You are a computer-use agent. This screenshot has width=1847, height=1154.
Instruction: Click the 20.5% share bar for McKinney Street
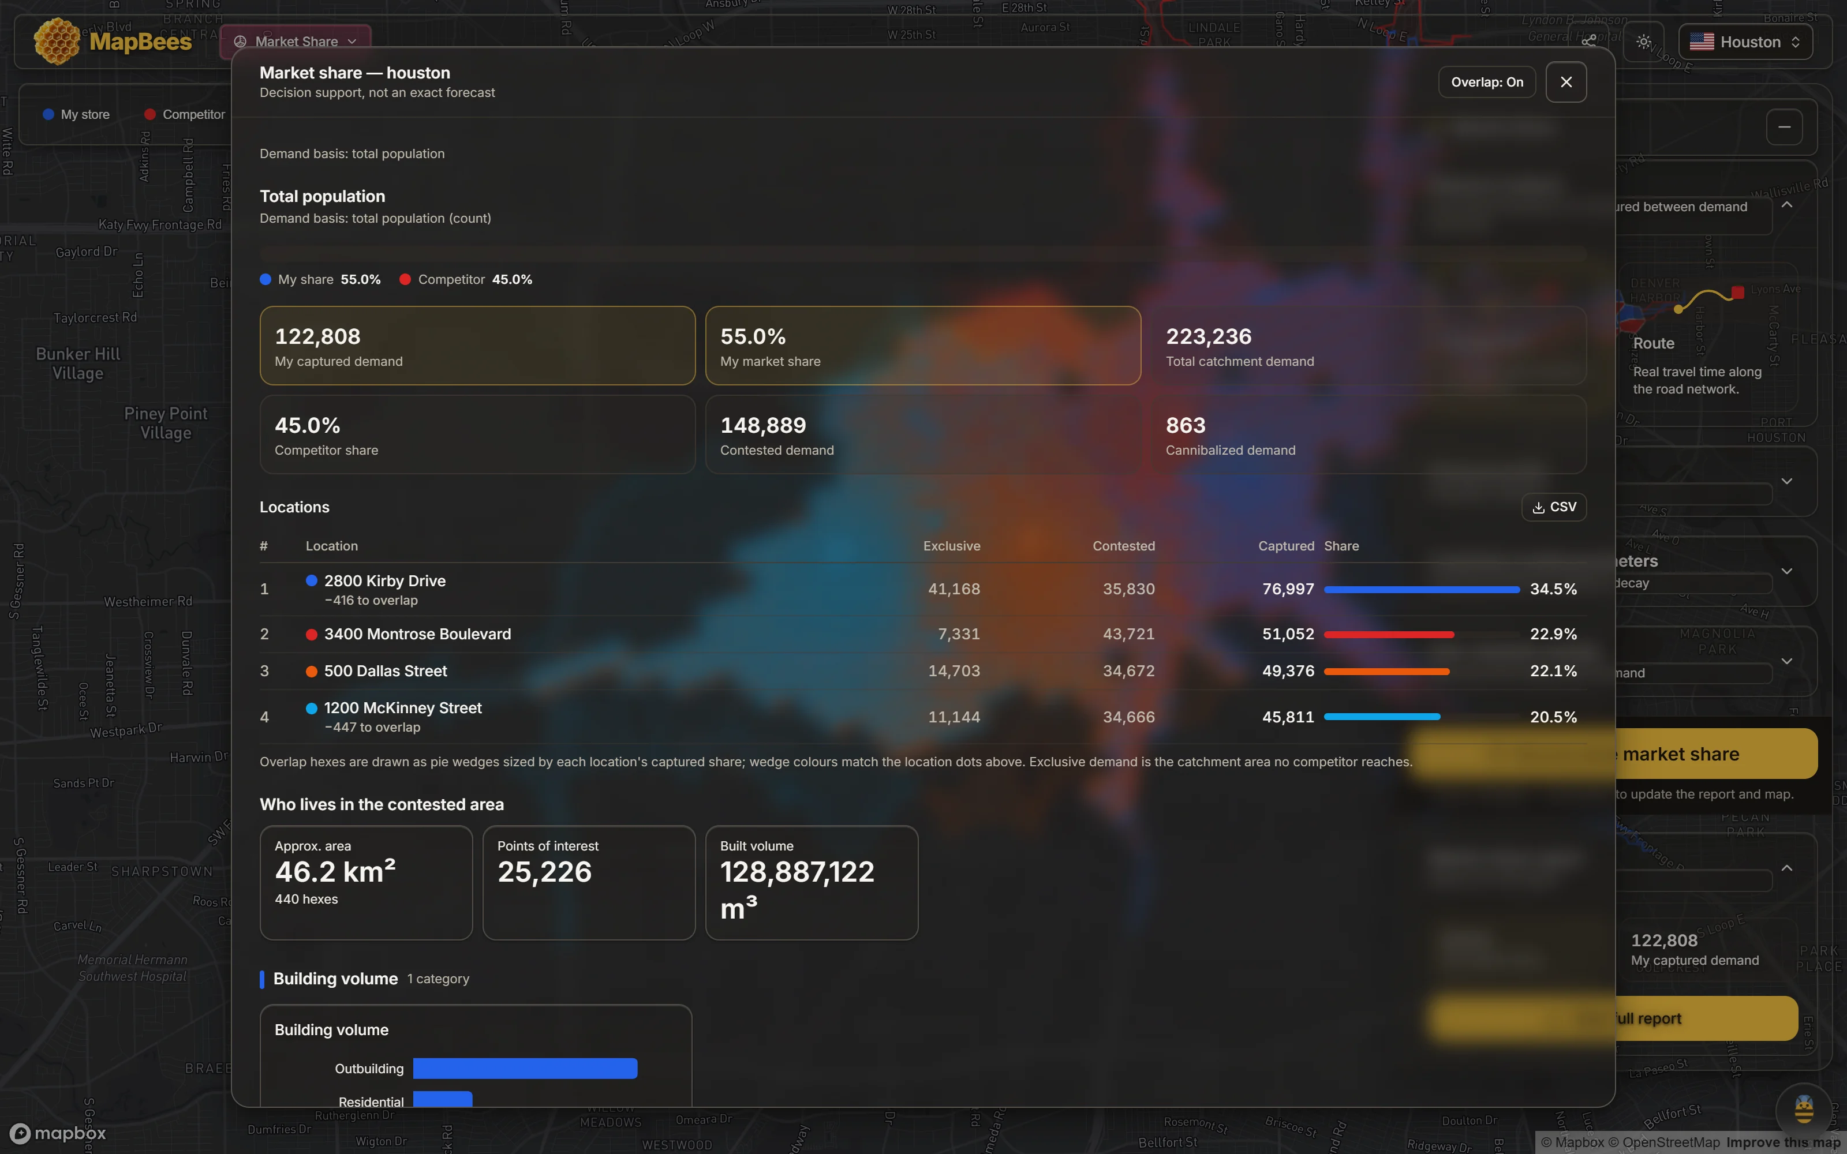click(x=1381, y=717)
